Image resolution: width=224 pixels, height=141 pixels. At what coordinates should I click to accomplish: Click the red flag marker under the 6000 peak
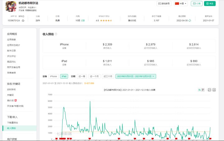(x=90, y=139)
